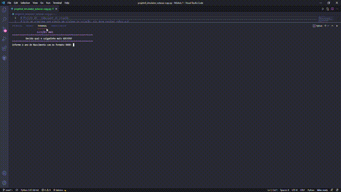The image size is (341, 192).
Task: Open the Explorer view in activity bar
Action: 4,10
